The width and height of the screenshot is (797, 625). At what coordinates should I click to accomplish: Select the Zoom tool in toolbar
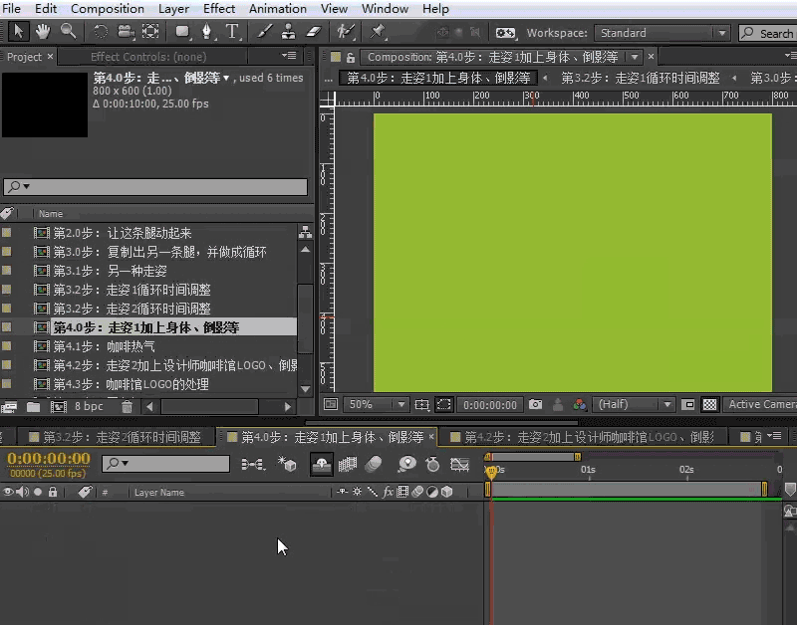[69, 32]
